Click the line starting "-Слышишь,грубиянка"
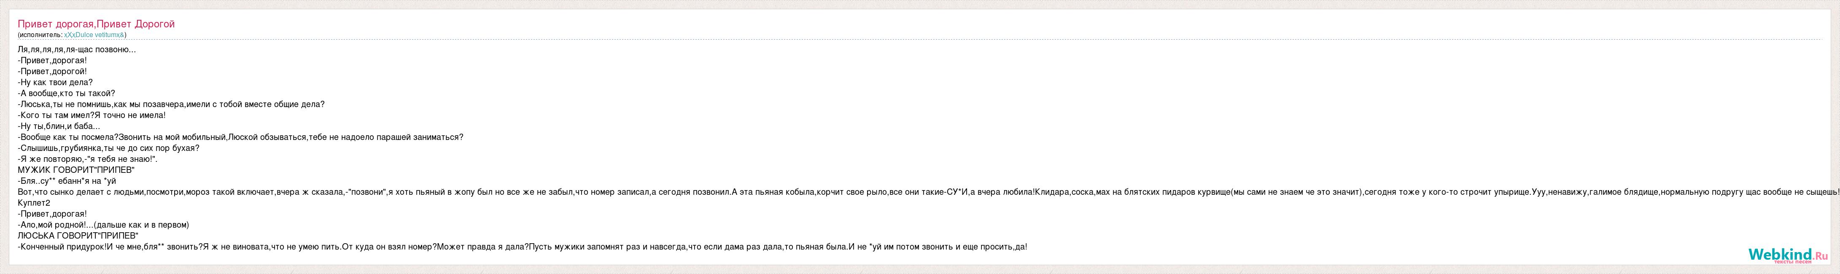The height and width of the screenshot is (274, 1840). (108, 148)
